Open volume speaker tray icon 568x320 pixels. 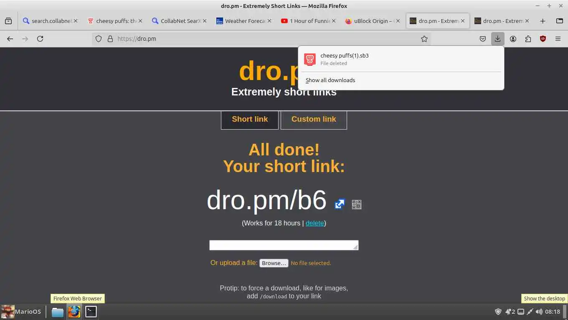[x=539, y=311]
